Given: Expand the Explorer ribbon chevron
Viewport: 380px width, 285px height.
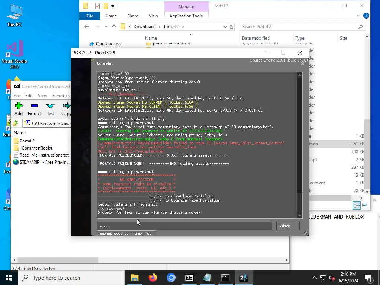Looking at the screenshot, I should coord(358,16).
